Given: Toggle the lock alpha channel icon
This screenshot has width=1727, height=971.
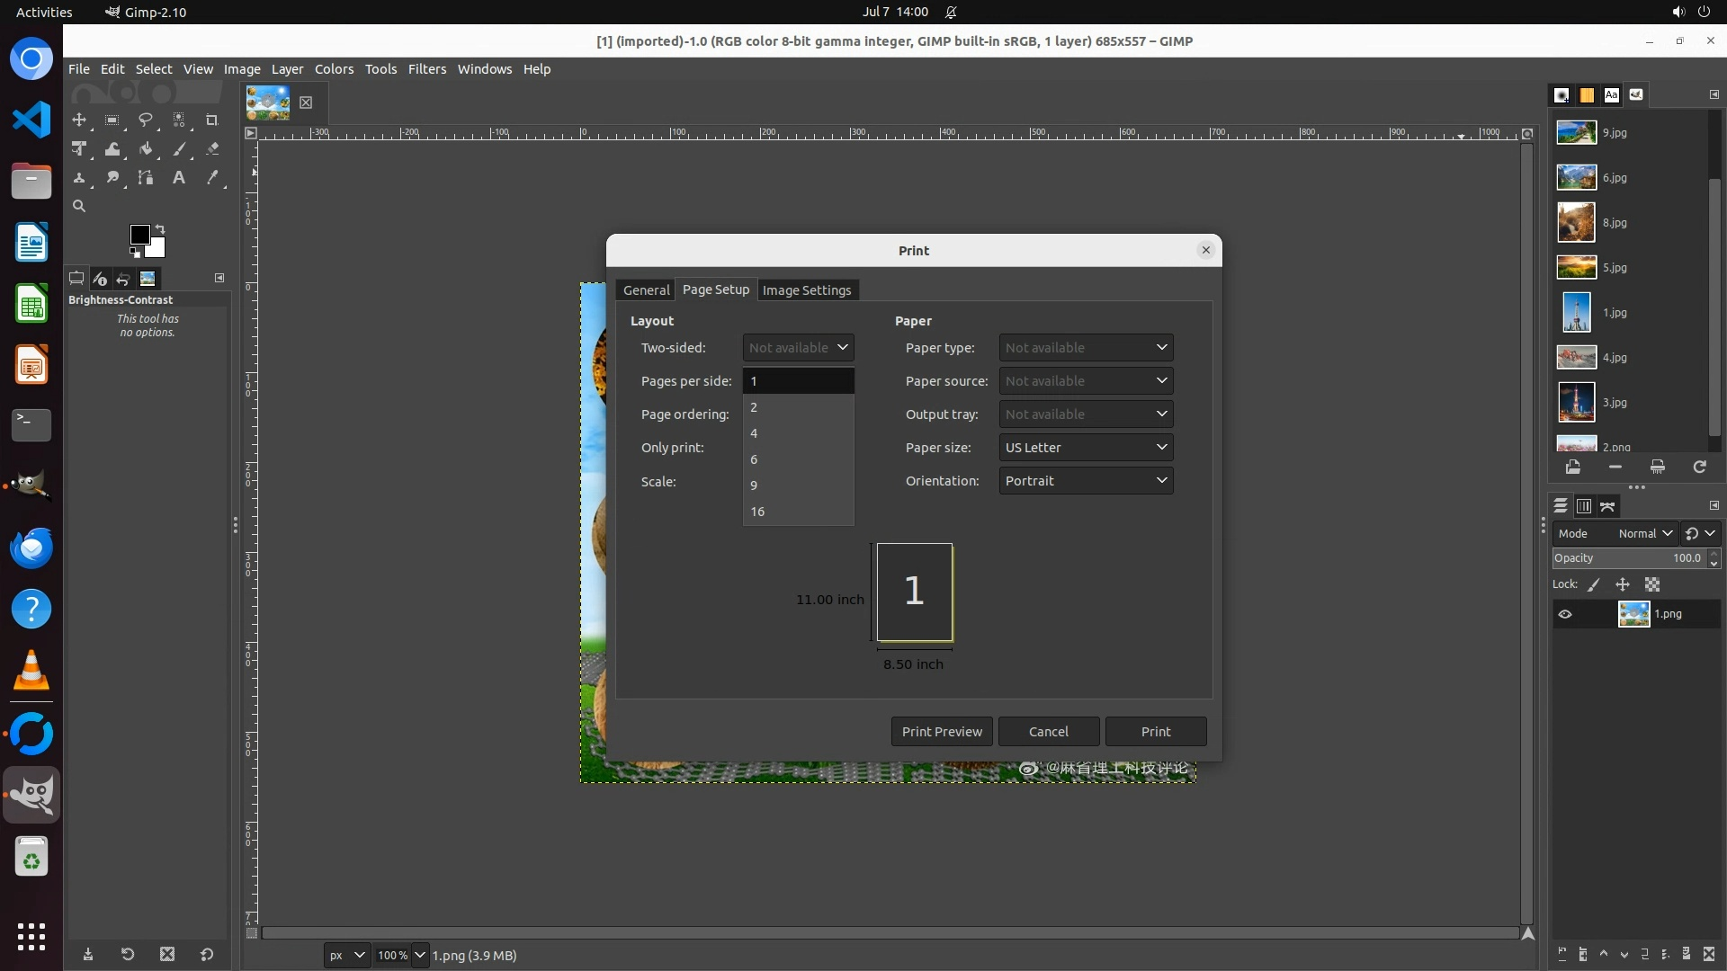Looking at the screenshot, I should pyautogui.click(x=1652, y=584).
